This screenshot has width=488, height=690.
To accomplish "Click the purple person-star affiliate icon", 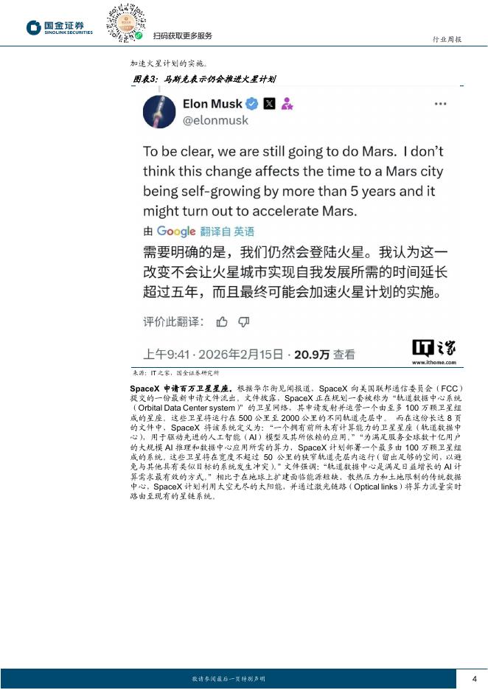I will click(287, 104).
